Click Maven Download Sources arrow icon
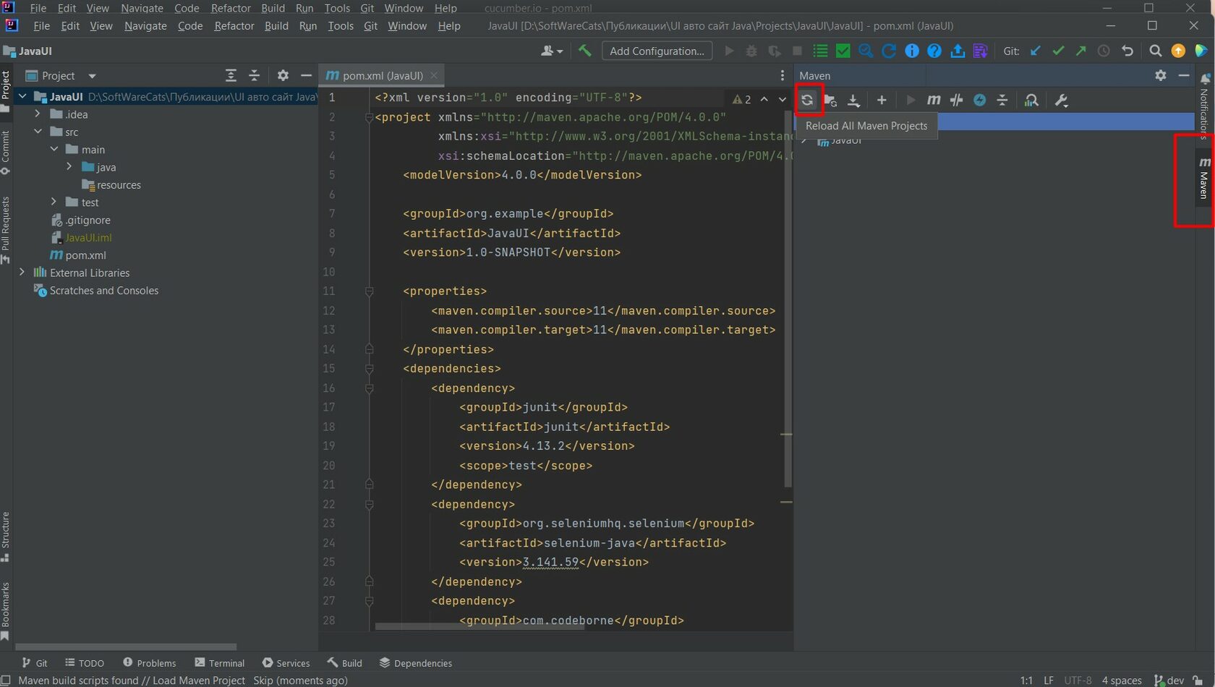The height and width of the screenshot is (687, 1215). 853,100
